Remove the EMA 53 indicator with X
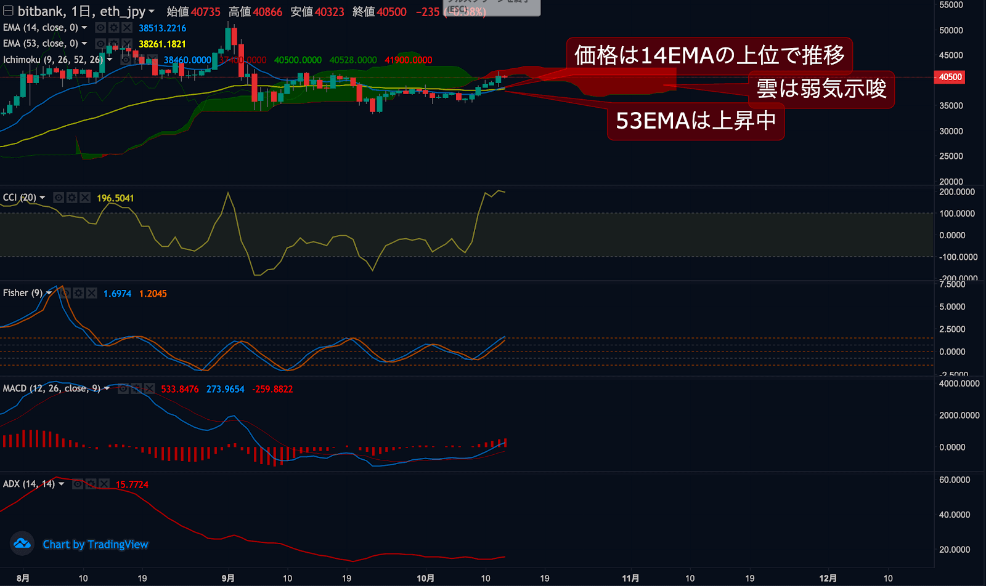 (x=127, y=44)
